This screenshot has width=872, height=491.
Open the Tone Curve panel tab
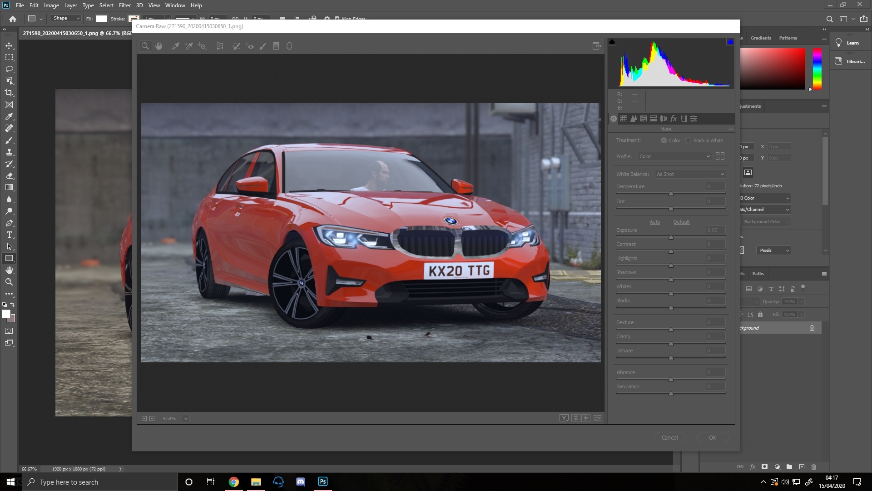coord(624,119)
